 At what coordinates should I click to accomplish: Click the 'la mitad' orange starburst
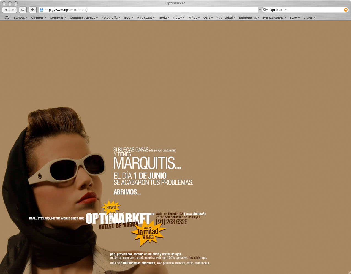tap(148, 233)
